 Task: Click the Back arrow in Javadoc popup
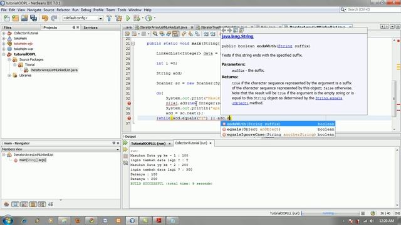pos(224,31)
